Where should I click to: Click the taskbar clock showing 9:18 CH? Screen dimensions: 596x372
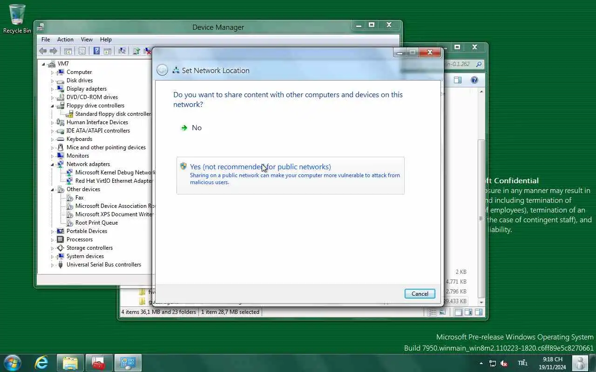[553, 363]
